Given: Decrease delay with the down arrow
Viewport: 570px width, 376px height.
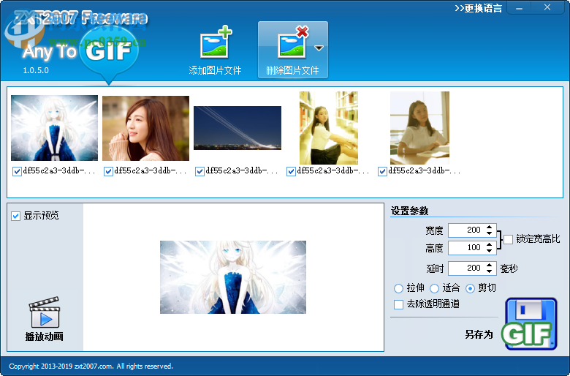Looking at the screenshot, I should pyautogui.click(x=490, y=271).
